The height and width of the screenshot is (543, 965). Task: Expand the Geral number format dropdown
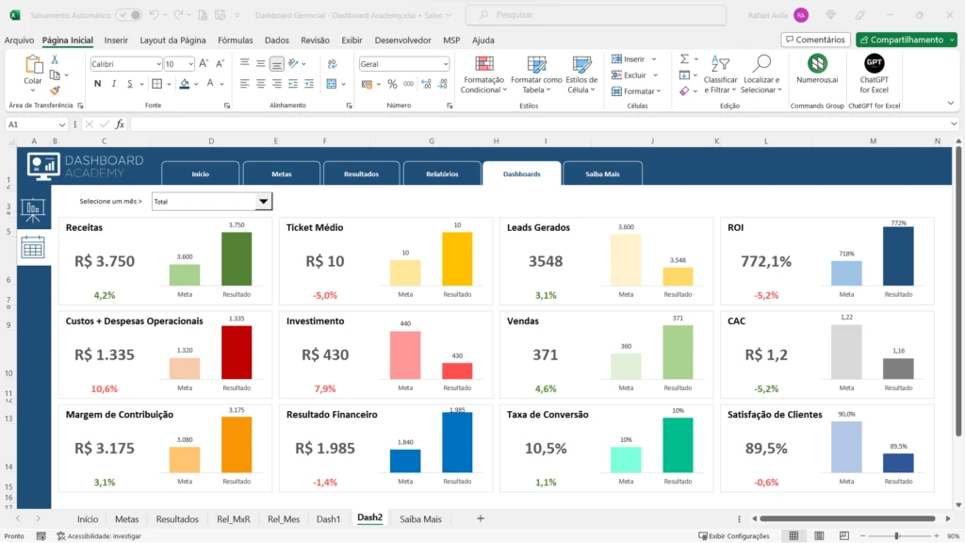(x=445, y=64)
